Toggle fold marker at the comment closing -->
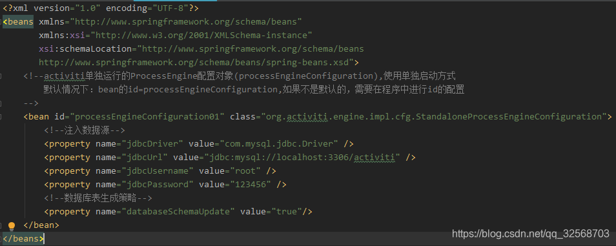 (1, 103)
